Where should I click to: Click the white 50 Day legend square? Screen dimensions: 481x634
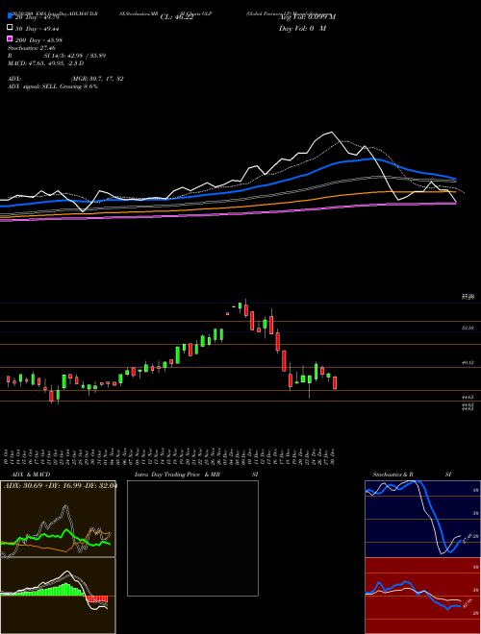coord(10,28)
